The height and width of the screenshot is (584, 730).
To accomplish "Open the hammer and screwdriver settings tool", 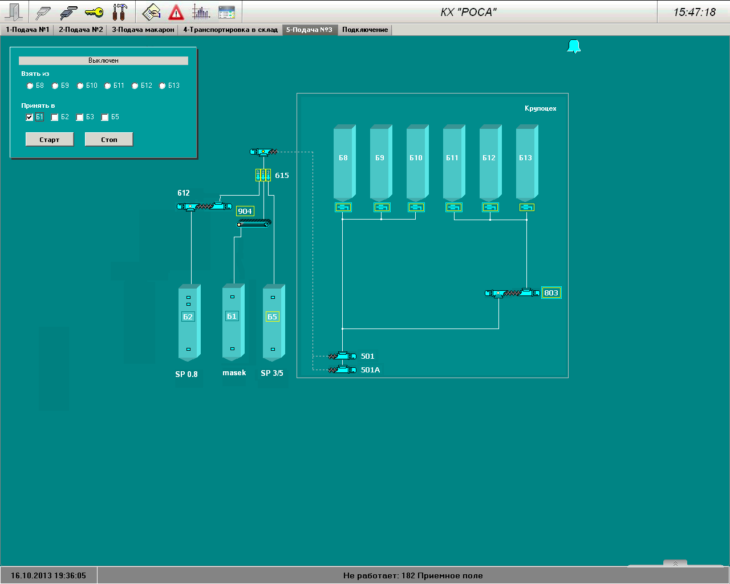I will click(120, 12).
